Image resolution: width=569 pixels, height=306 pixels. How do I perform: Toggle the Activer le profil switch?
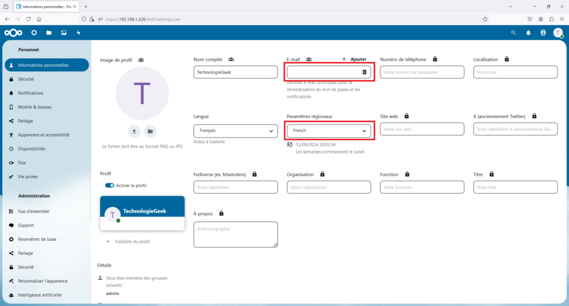coord(109,185)
